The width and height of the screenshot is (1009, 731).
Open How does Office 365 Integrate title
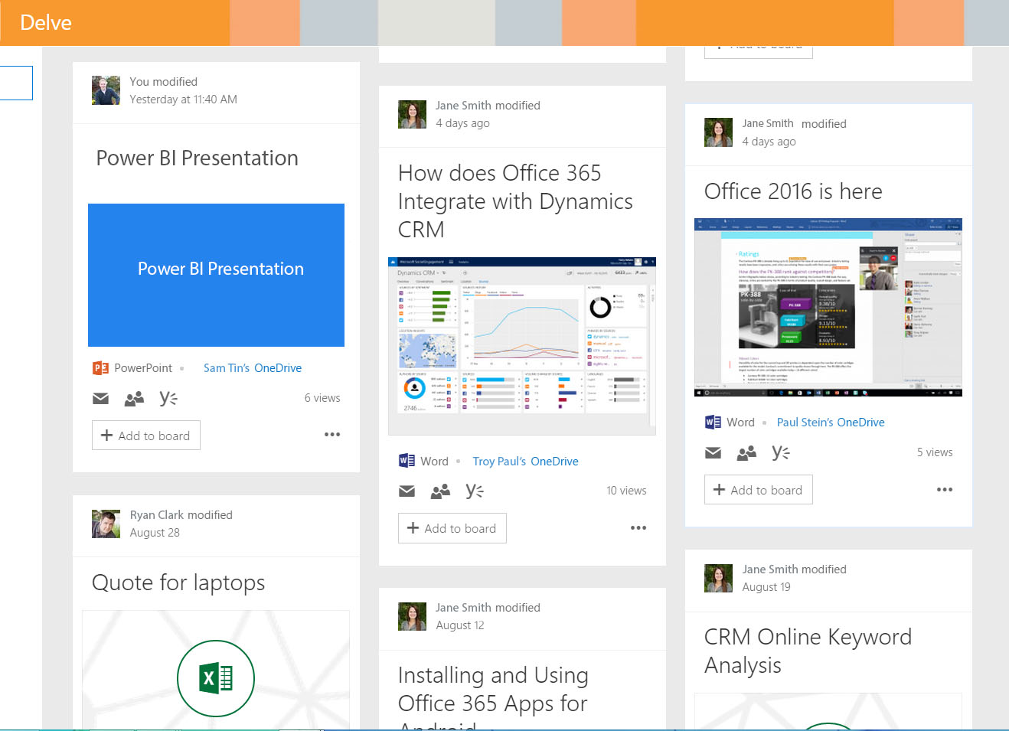(x=515, y=201)
